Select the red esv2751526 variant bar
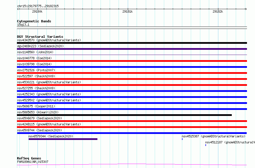The image size is (255, 168). click(132, 73)
